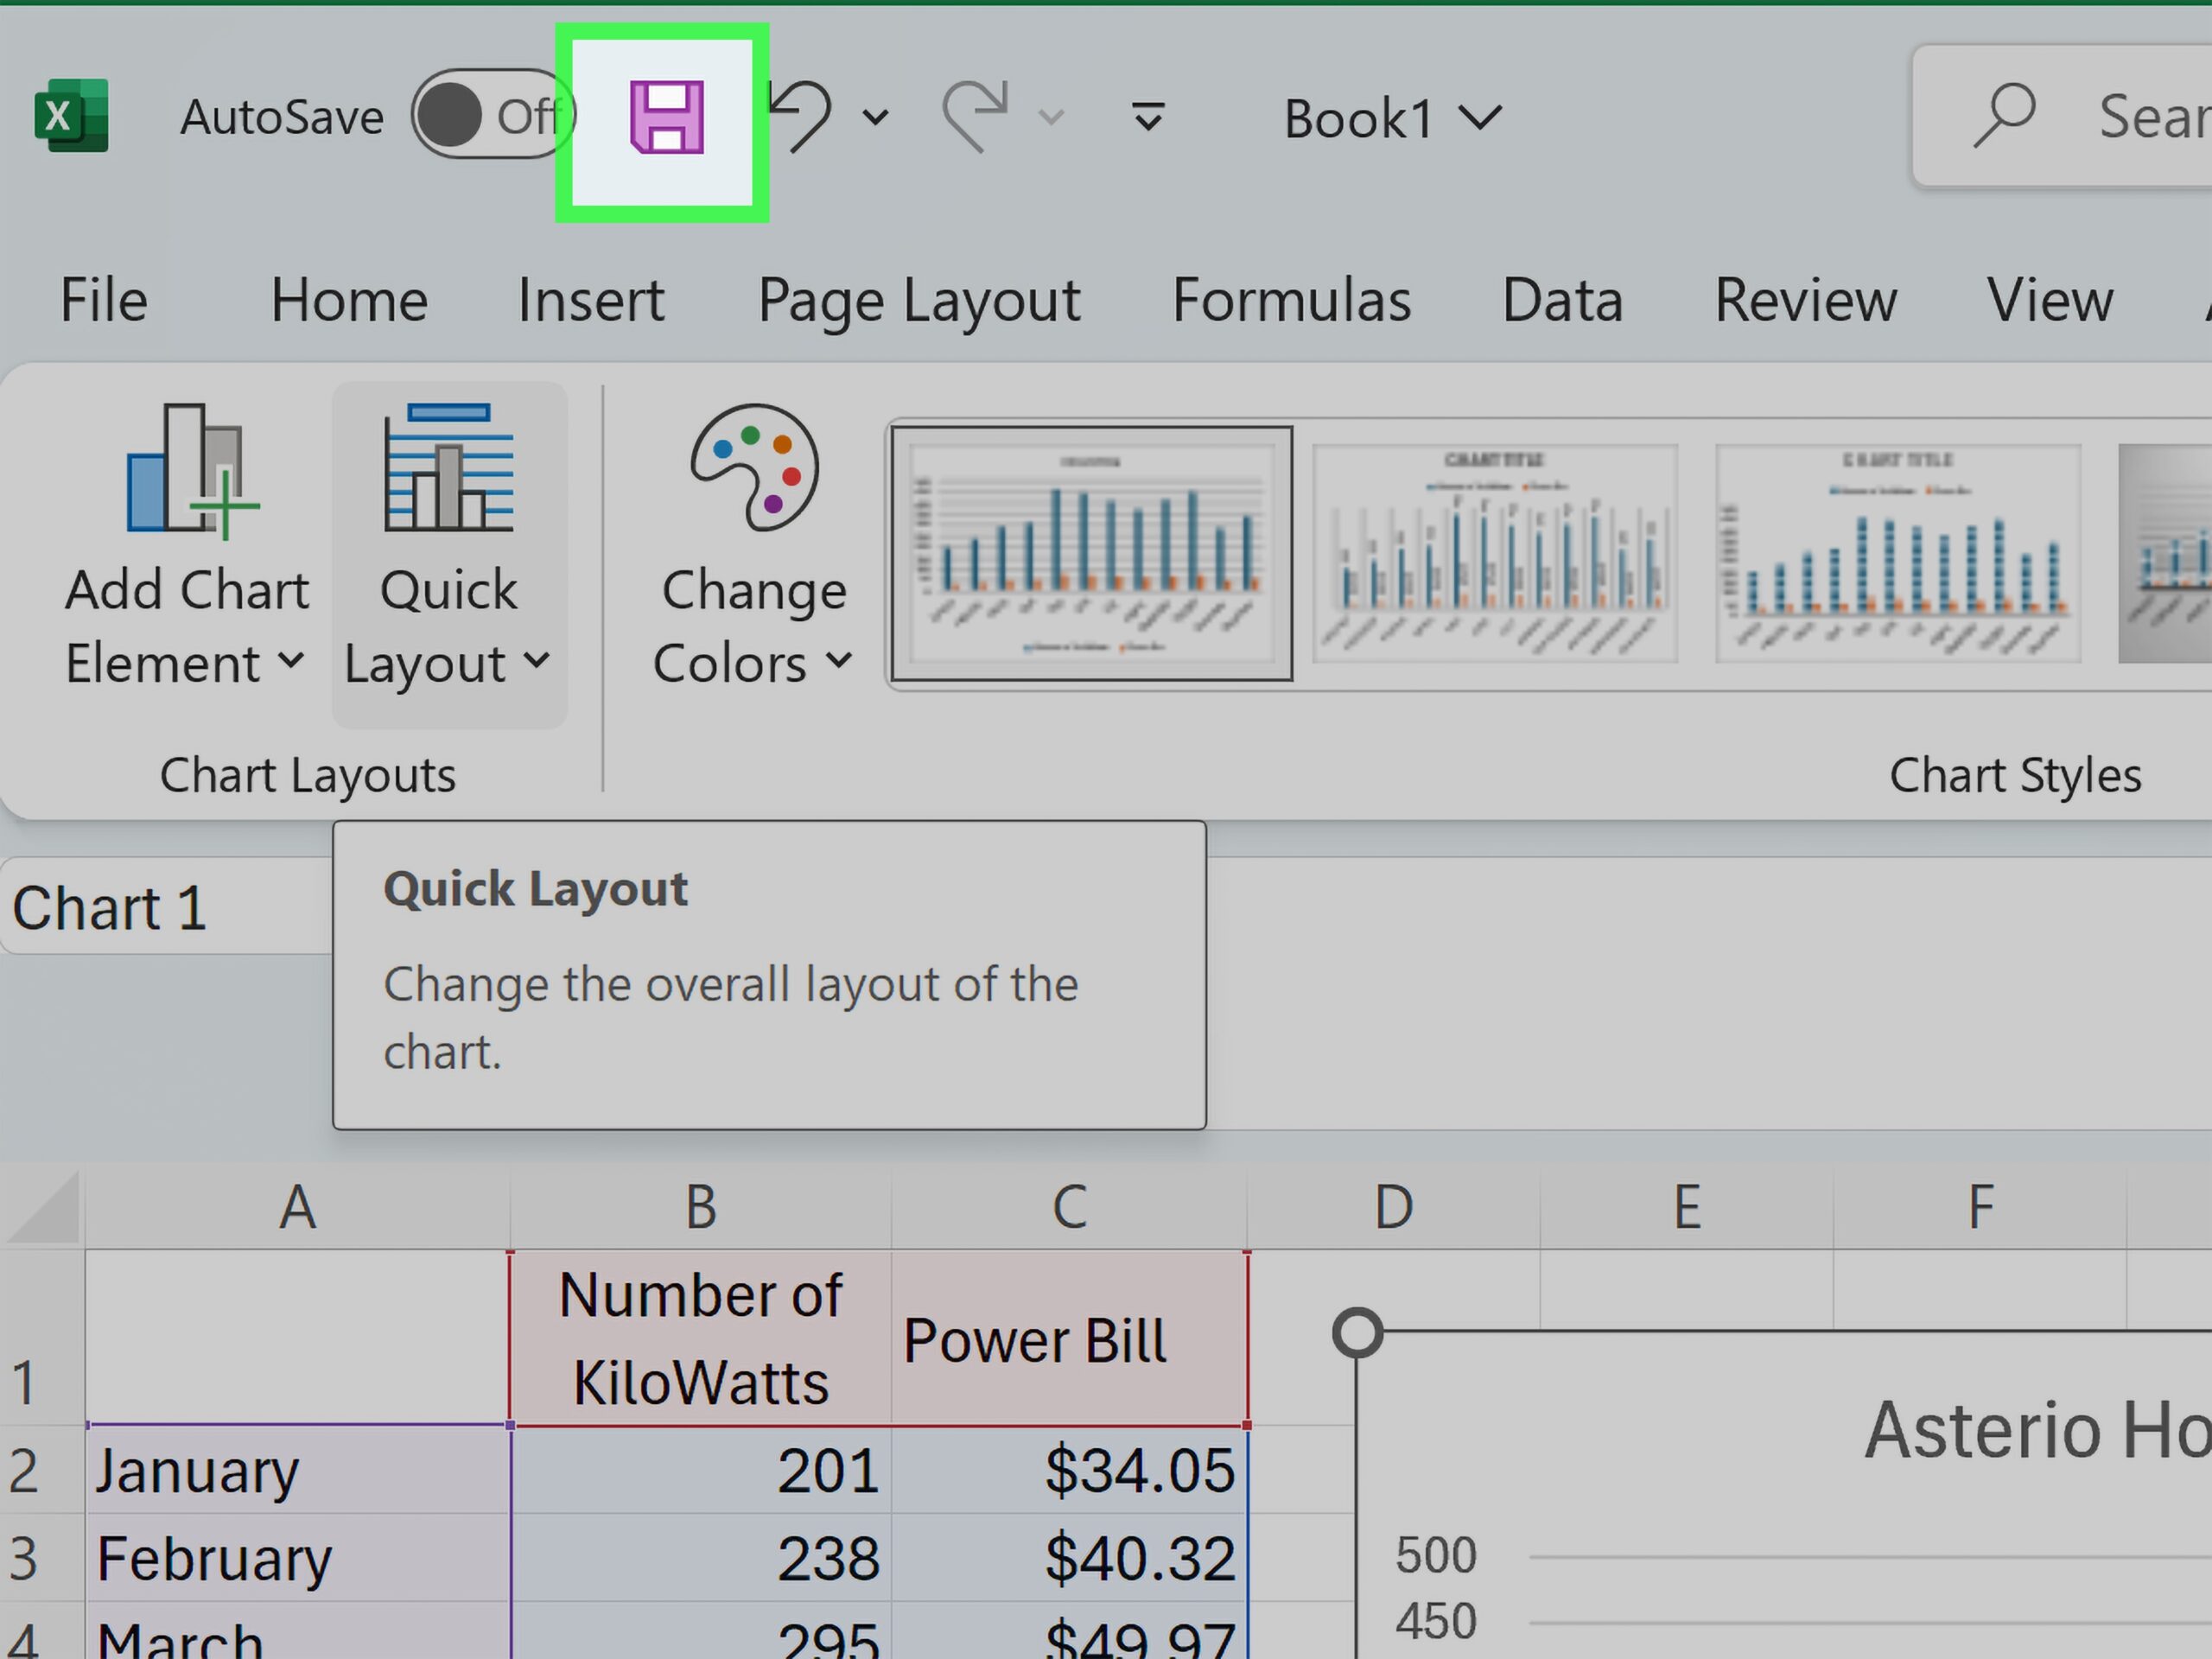
Task: Choose the second chart style thumbnail
Action: [x=1494, y=553]
